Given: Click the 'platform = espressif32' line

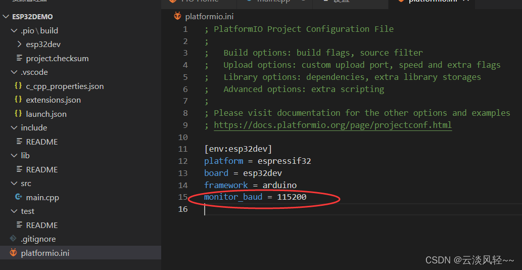Looking at the screenshot, I should point(257,161).
